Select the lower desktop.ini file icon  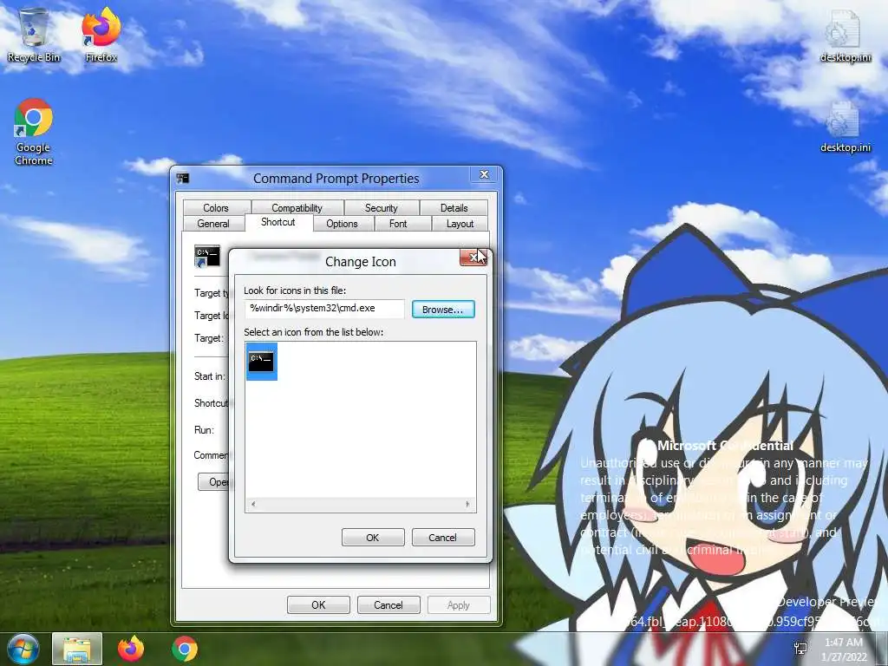point(845,127)
